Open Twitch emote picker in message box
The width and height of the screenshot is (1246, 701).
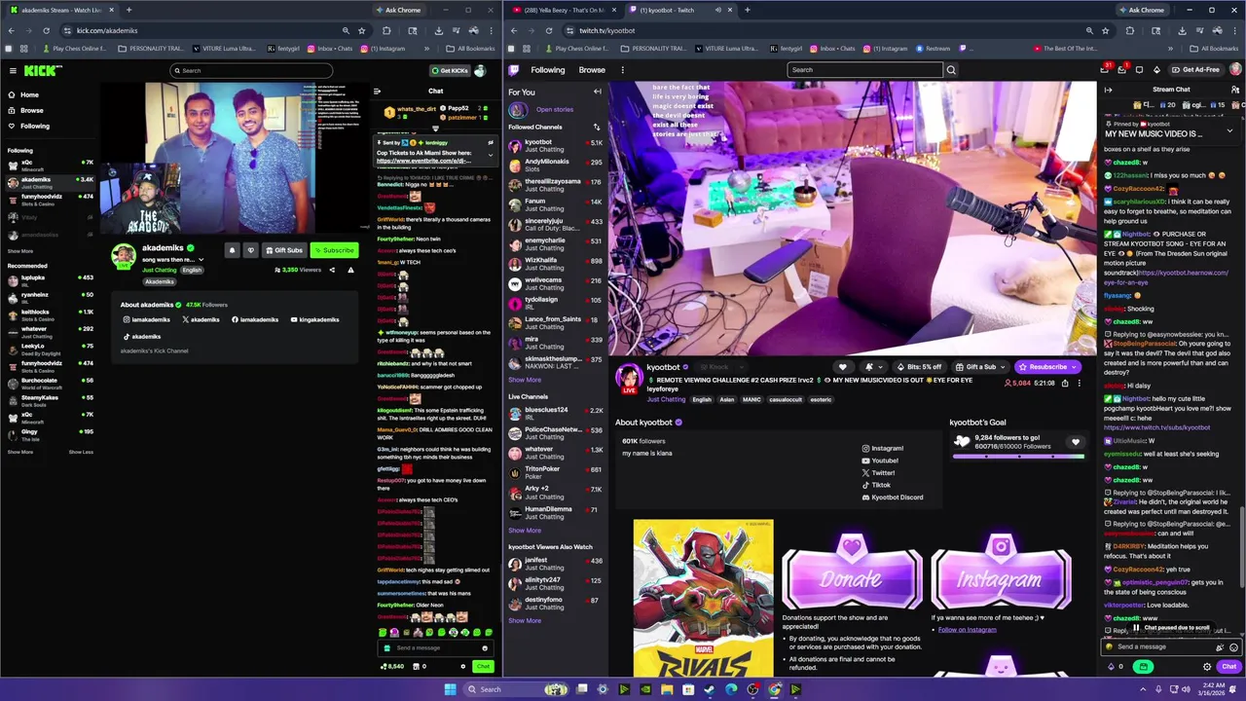tap(1233, 646)
